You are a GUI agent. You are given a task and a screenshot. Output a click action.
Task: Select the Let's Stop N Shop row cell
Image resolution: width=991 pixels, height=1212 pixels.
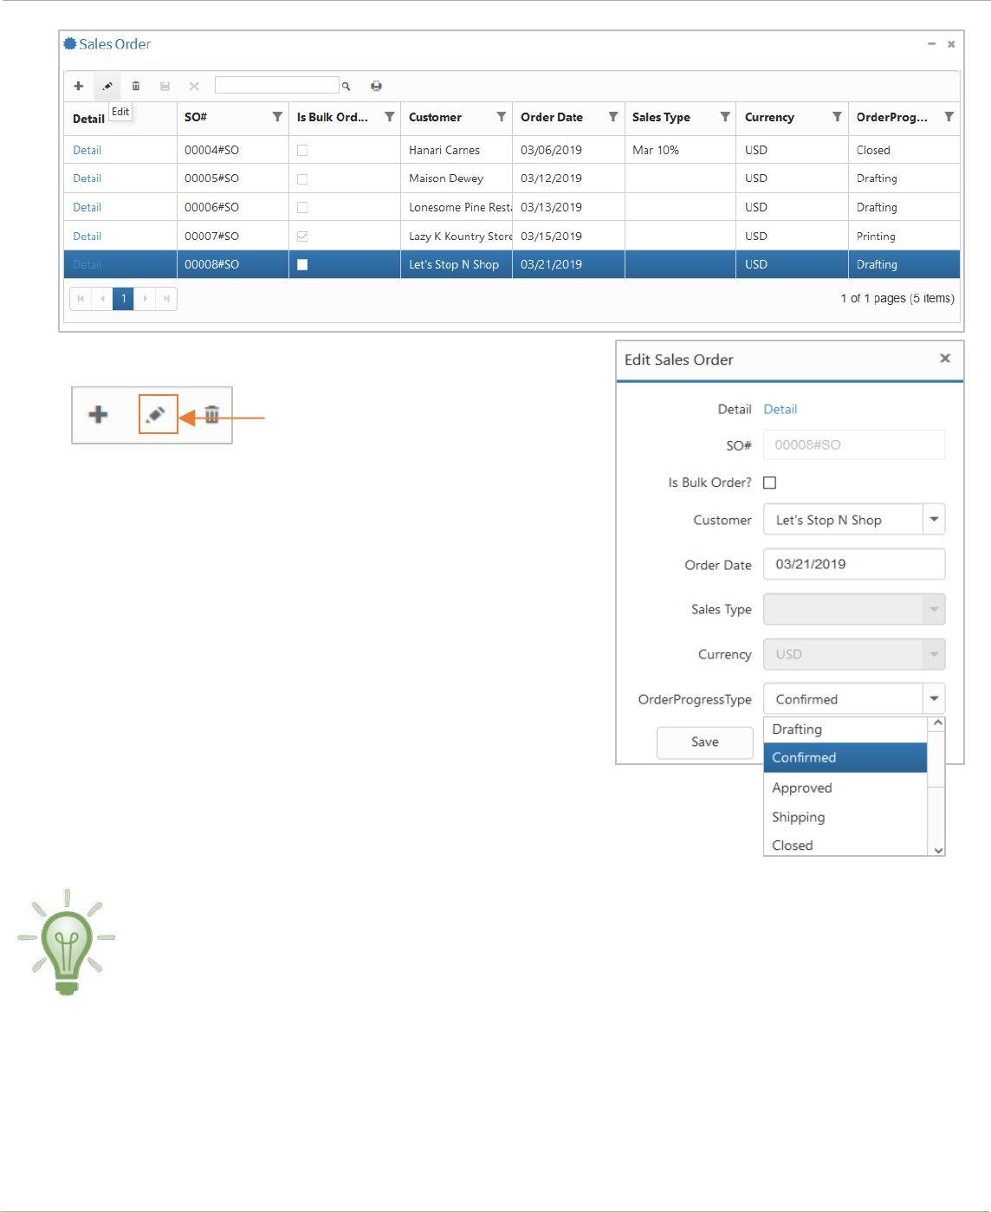tap(457, 264)
